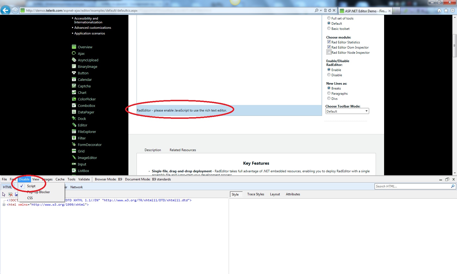Select Full set of tools radio
Screen dimensions: 457x274
click(329, 18)
